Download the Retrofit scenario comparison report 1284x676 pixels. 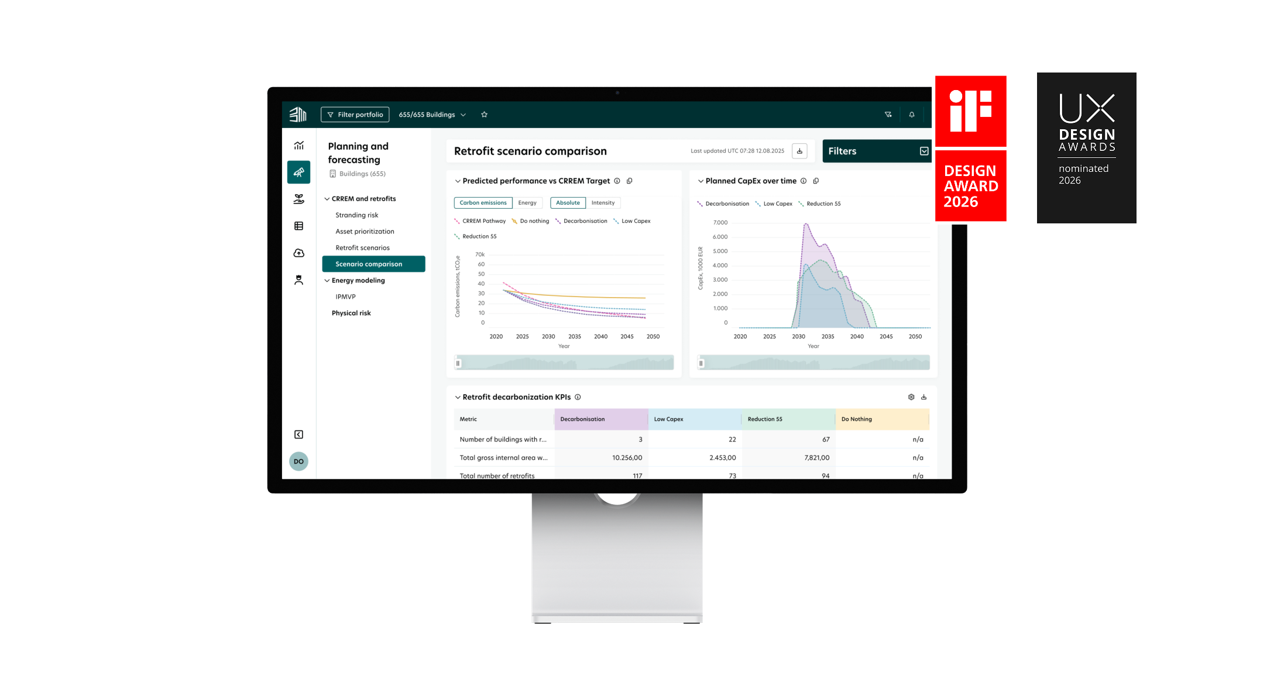coord(799,151)
